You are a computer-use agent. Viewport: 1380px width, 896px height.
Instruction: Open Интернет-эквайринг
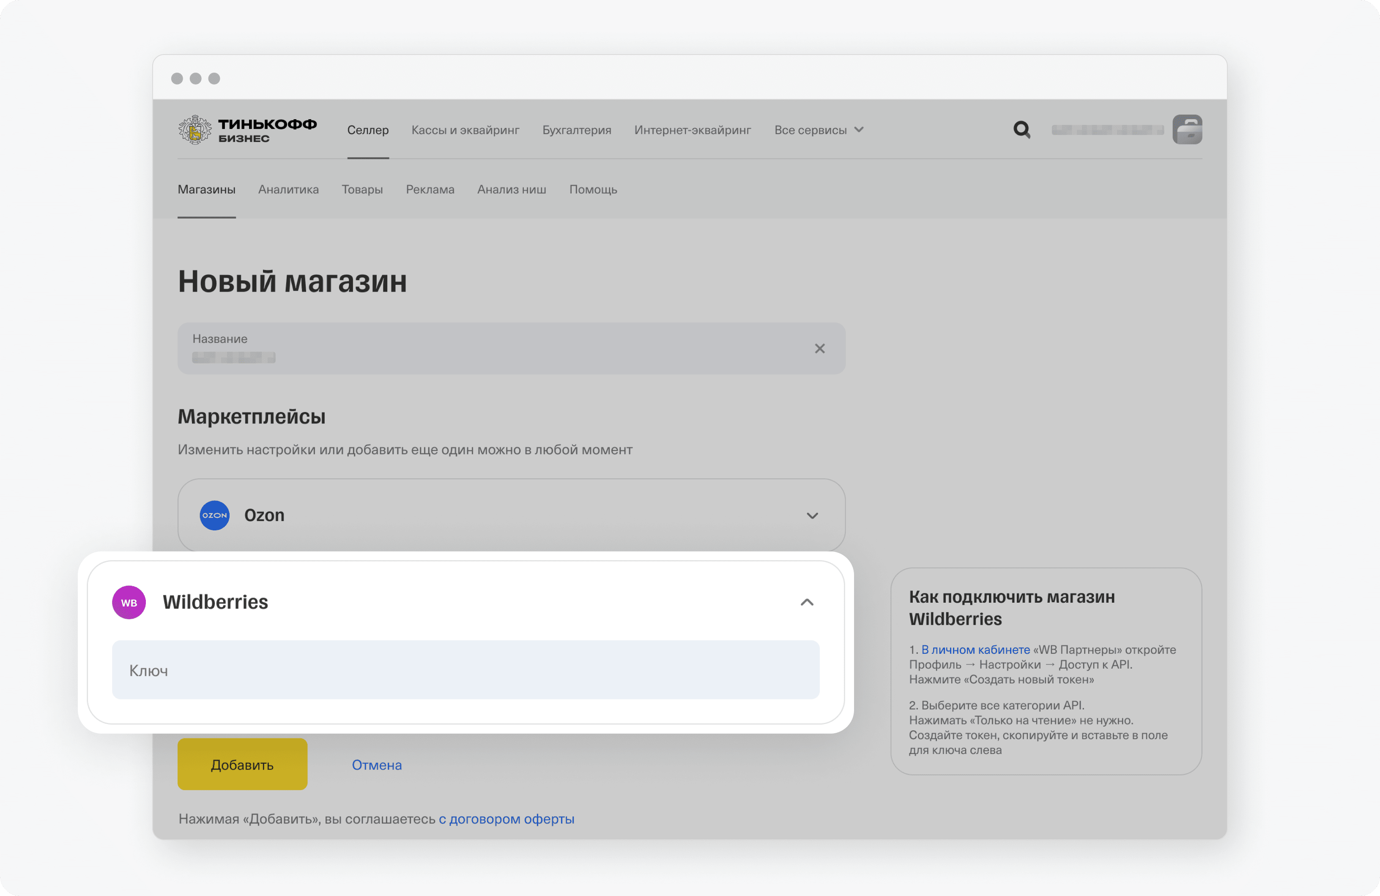pos(692,130)
